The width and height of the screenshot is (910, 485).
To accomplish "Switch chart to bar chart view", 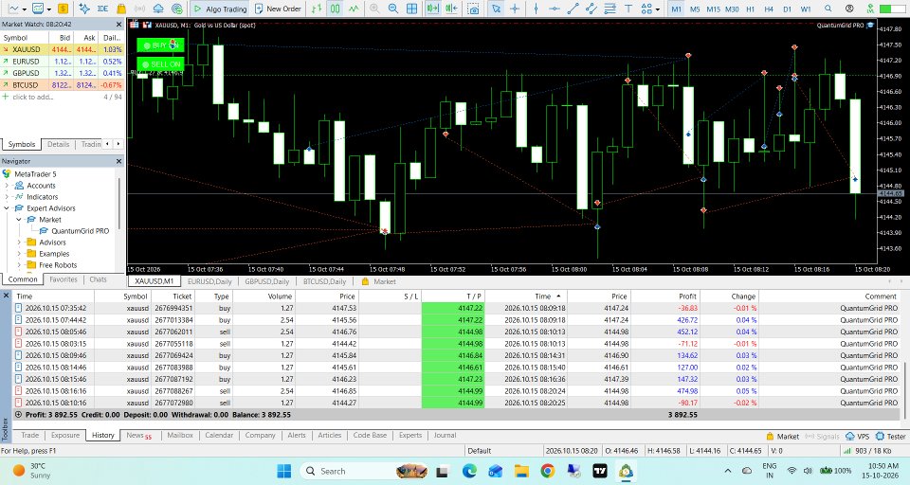I will (317, 9).
